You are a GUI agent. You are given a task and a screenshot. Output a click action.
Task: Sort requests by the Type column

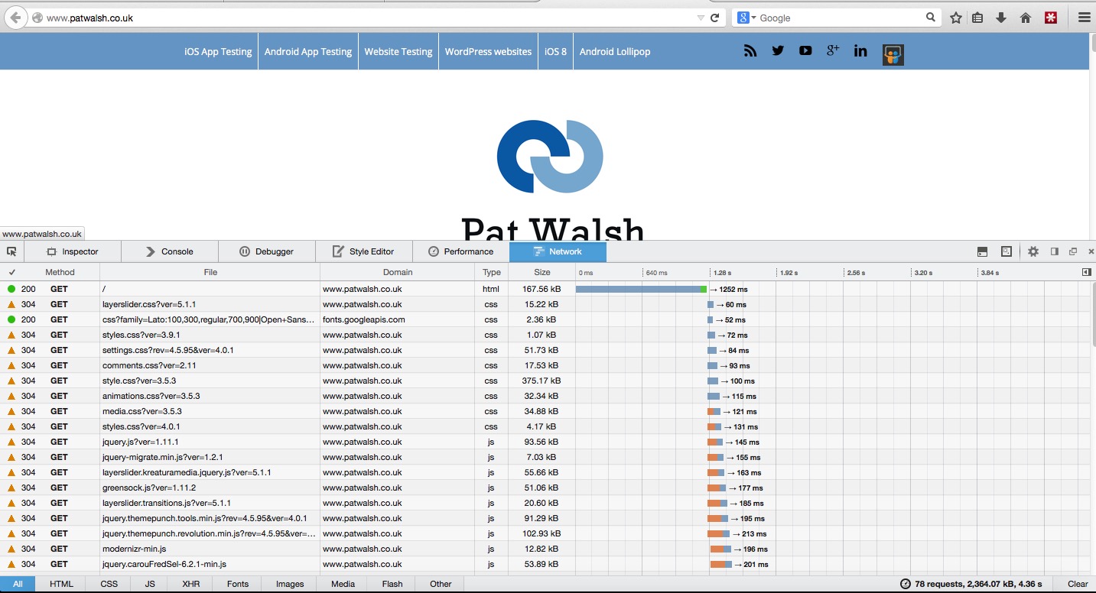492,272
